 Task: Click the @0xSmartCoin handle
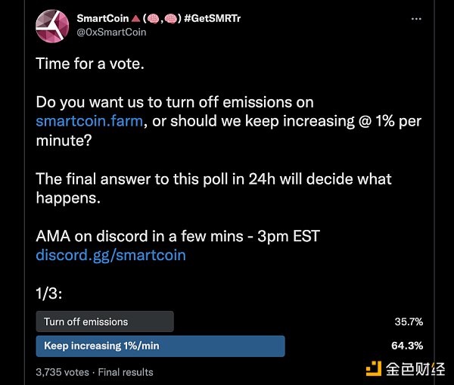coord(112,33)
